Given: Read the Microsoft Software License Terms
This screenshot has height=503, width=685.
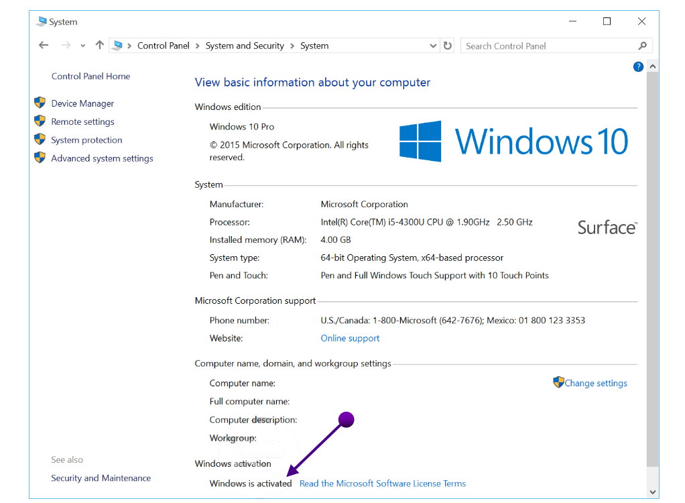Looking at the screenshot, I should pos(383,484).
